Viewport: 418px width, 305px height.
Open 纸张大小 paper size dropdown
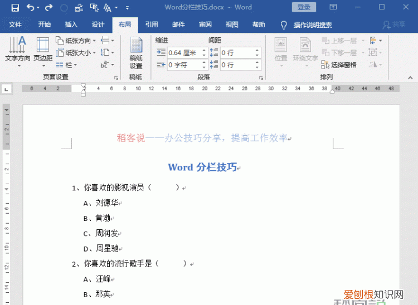[76, 53]
